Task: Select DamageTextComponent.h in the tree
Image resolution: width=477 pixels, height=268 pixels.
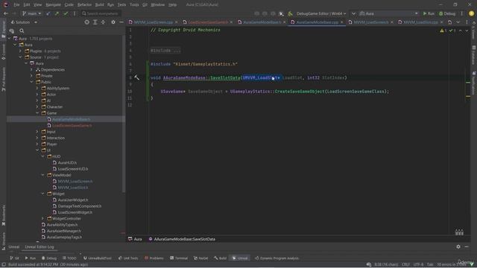Action: click(80, 206)
